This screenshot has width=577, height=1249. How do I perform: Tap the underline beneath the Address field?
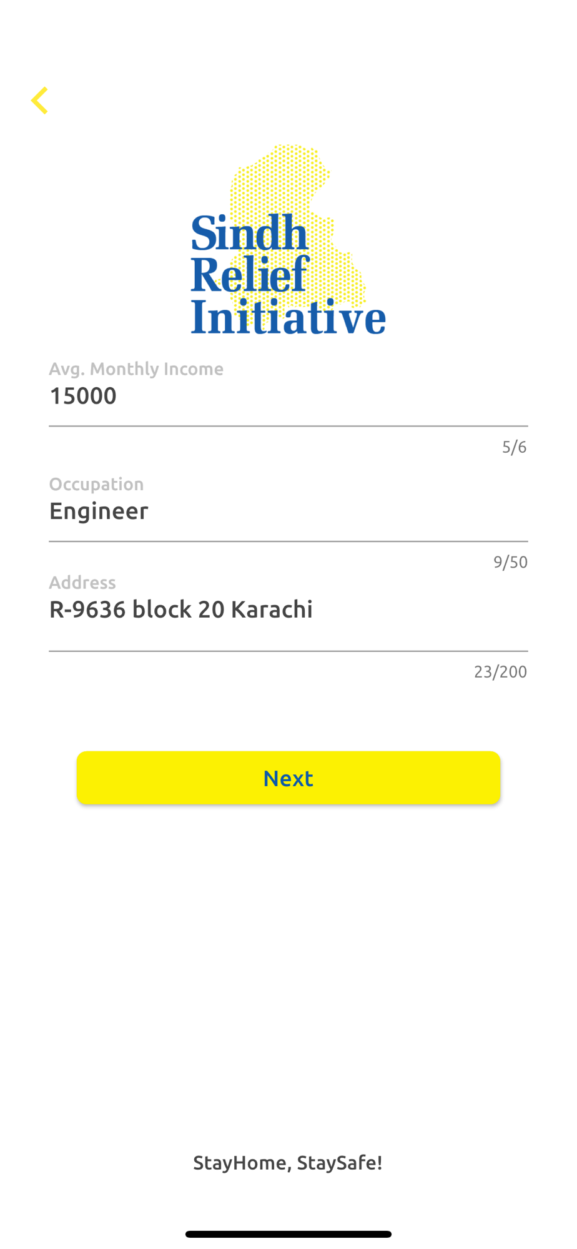pyautogui.click(x=288, y=651)
